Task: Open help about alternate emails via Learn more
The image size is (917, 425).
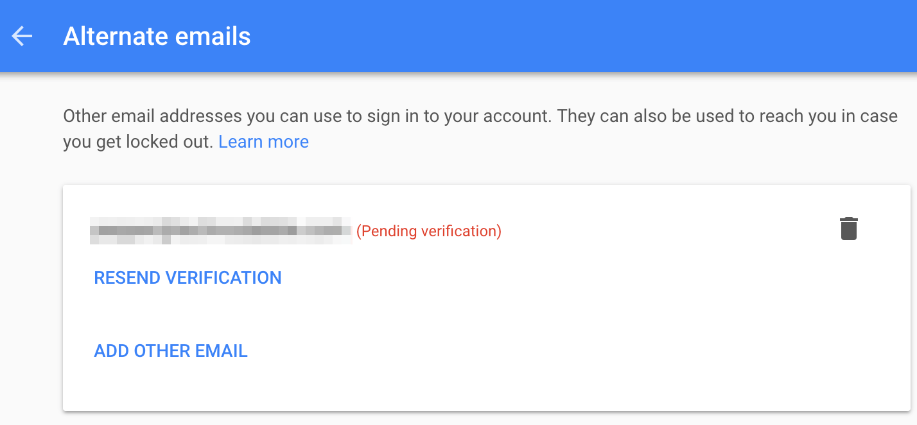Action: (x=263, y=141)
